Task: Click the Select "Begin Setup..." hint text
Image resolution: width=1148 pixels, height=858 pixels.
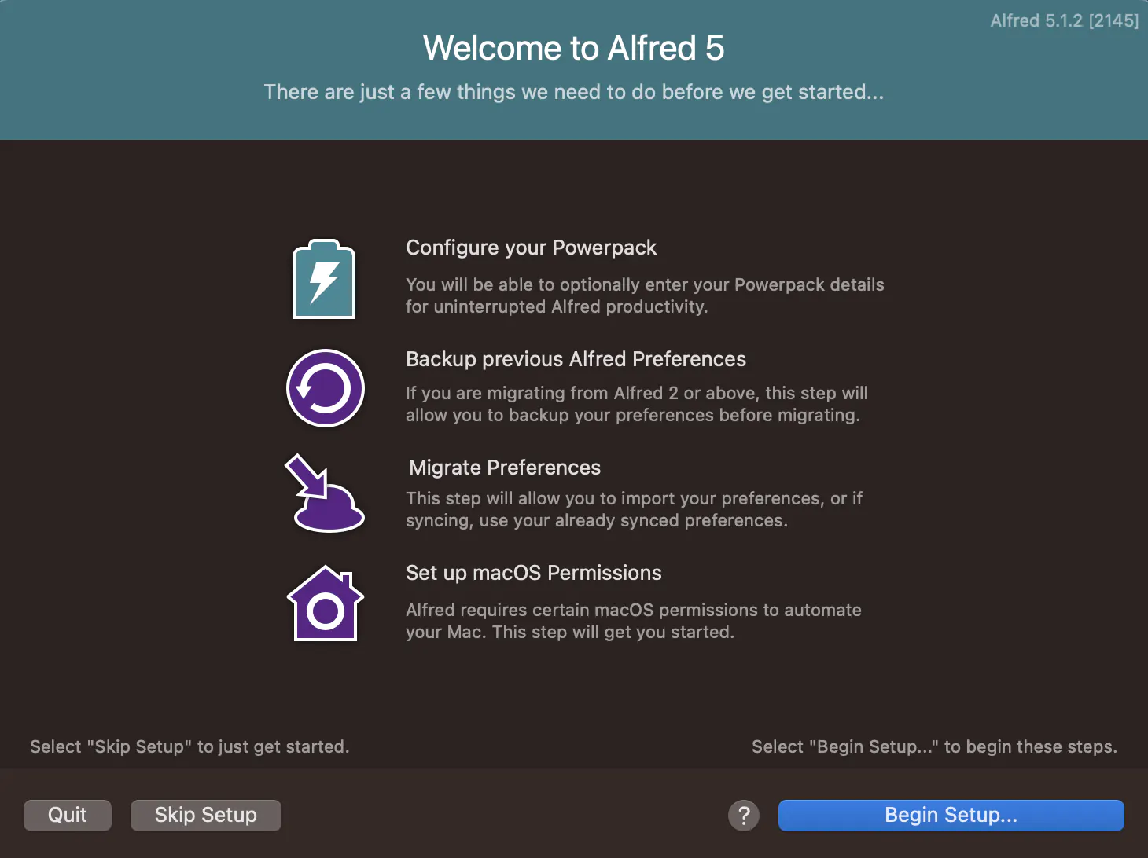Action: point(934,746)
